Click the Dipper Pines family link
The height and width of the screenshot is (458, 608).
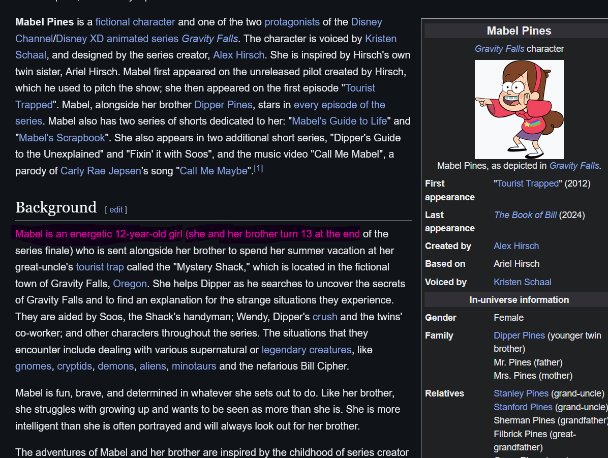519,335
